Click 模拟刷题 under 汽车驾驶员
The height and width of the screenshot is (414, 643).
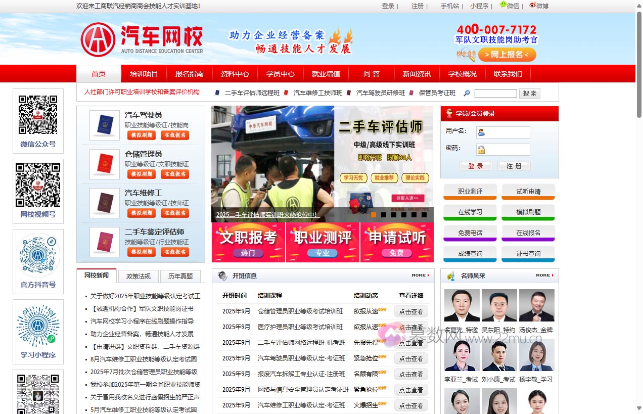coord(141,135)
